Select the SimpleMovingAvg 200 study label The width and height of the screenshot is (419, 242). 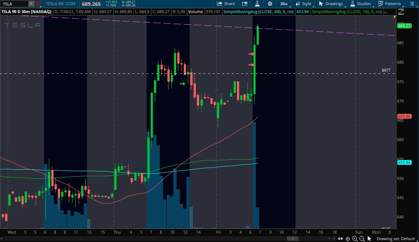(x=258, y=12)
